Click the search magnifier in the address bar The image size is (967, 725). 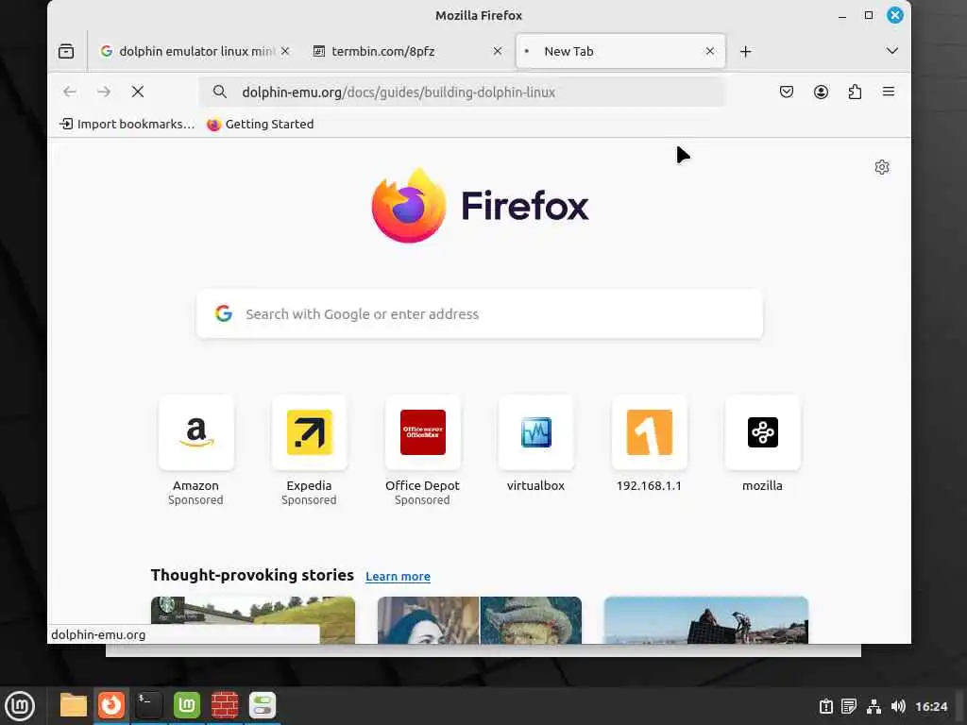pos(219,92)
